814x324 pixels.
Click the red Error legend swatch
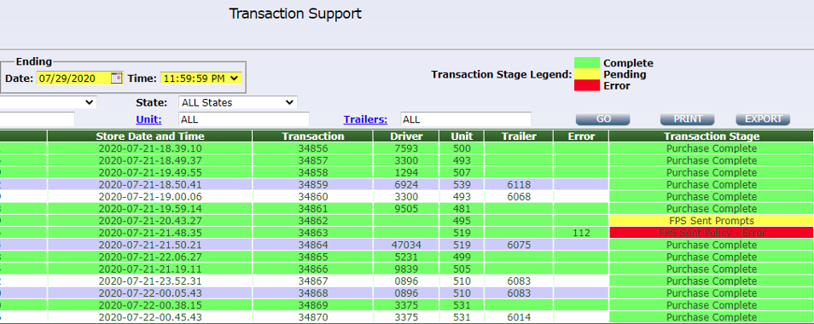point(587,85)
